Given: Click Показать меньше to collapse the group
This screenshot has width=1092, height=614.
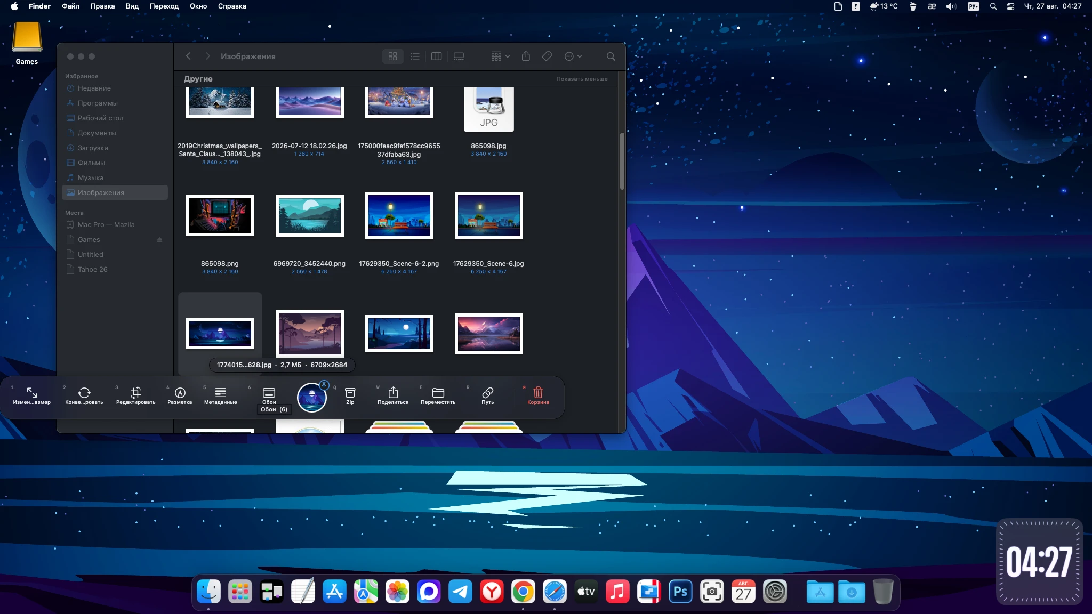Looking at the screenshot, I should (x=582, y=79).
